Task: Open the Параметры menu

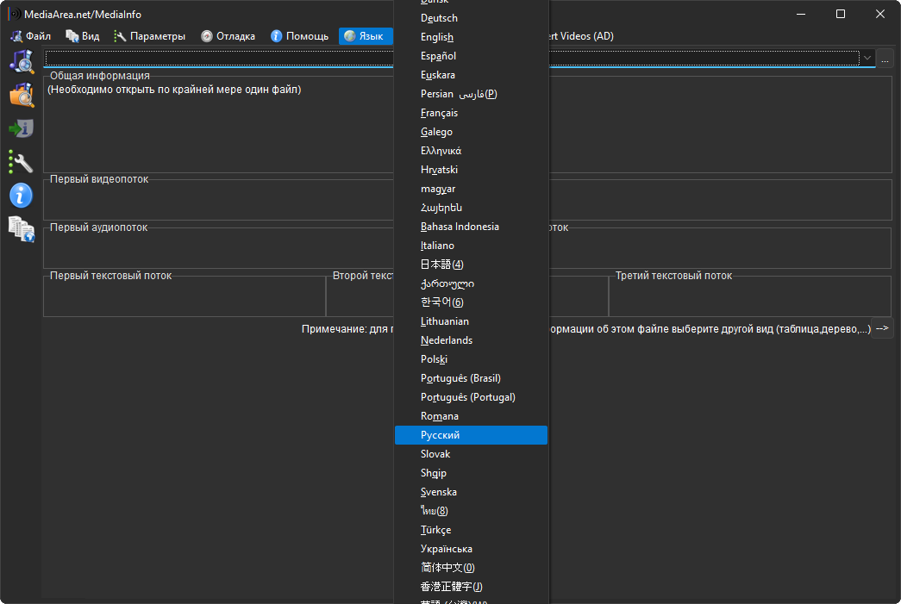Action: (x=149, y=36)
